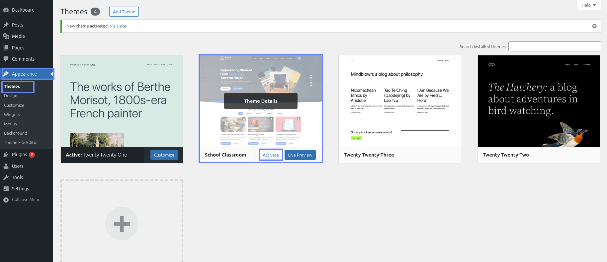Open the Background submenu item
This screenshot has width=607, height=262.
(x=16, y=133)
